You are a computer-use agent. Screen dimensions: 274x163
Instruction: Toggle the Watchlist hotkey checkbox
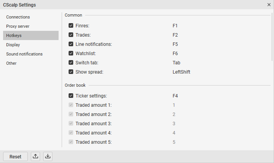[71, 54]
